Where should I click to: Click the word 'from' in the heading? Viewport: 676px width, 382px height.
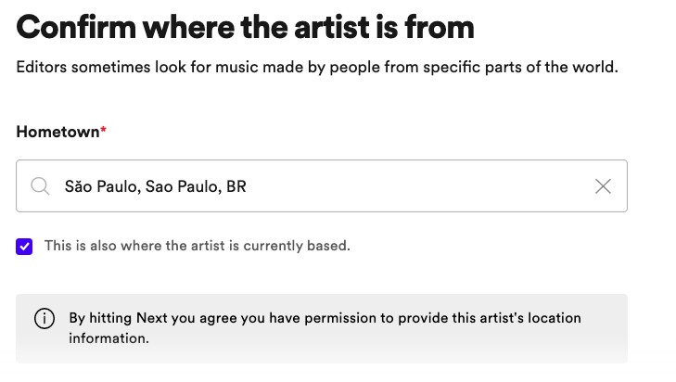[x=440, y=27]
